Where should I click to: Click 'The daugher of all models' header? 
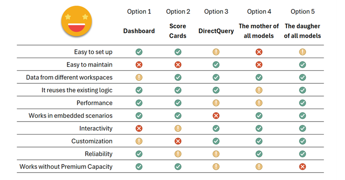pyautogui.click(x=302, y=31)
